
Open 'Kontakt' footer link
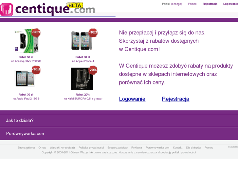(178, 147)
